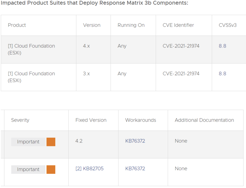246x188 pixels.
Task: Click the Additional Documentation column header
Action: pos(204,120)
